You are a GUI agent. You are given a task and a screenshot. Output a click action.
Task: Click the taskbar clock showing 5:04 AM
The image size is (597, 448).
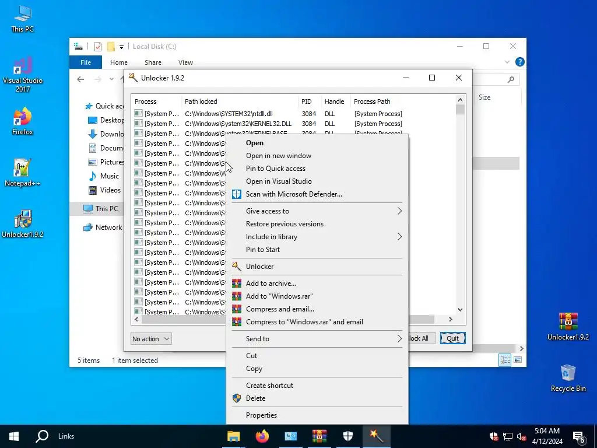[x=547, y=436]
